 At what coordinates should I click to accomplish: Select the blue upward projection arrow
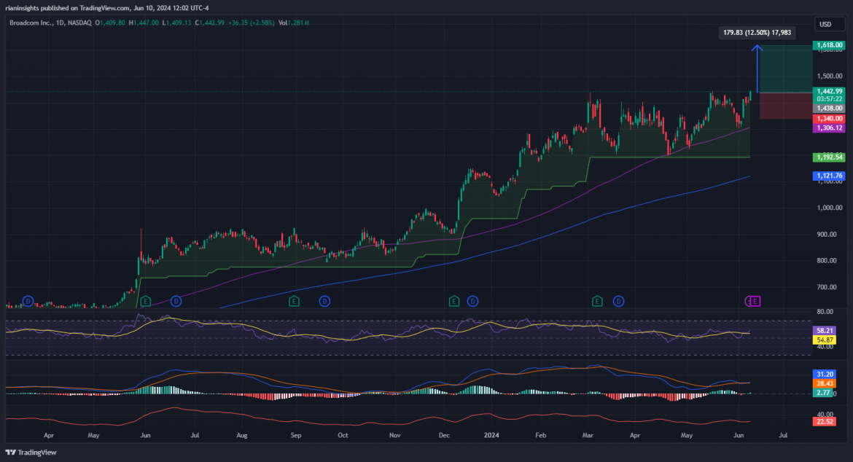(757, 69)
